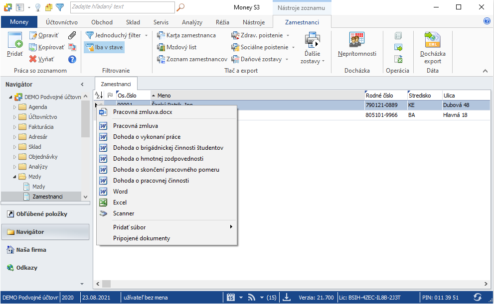
Task: Click the date 23.08.2021 in status bar
Action: [96, 298]
